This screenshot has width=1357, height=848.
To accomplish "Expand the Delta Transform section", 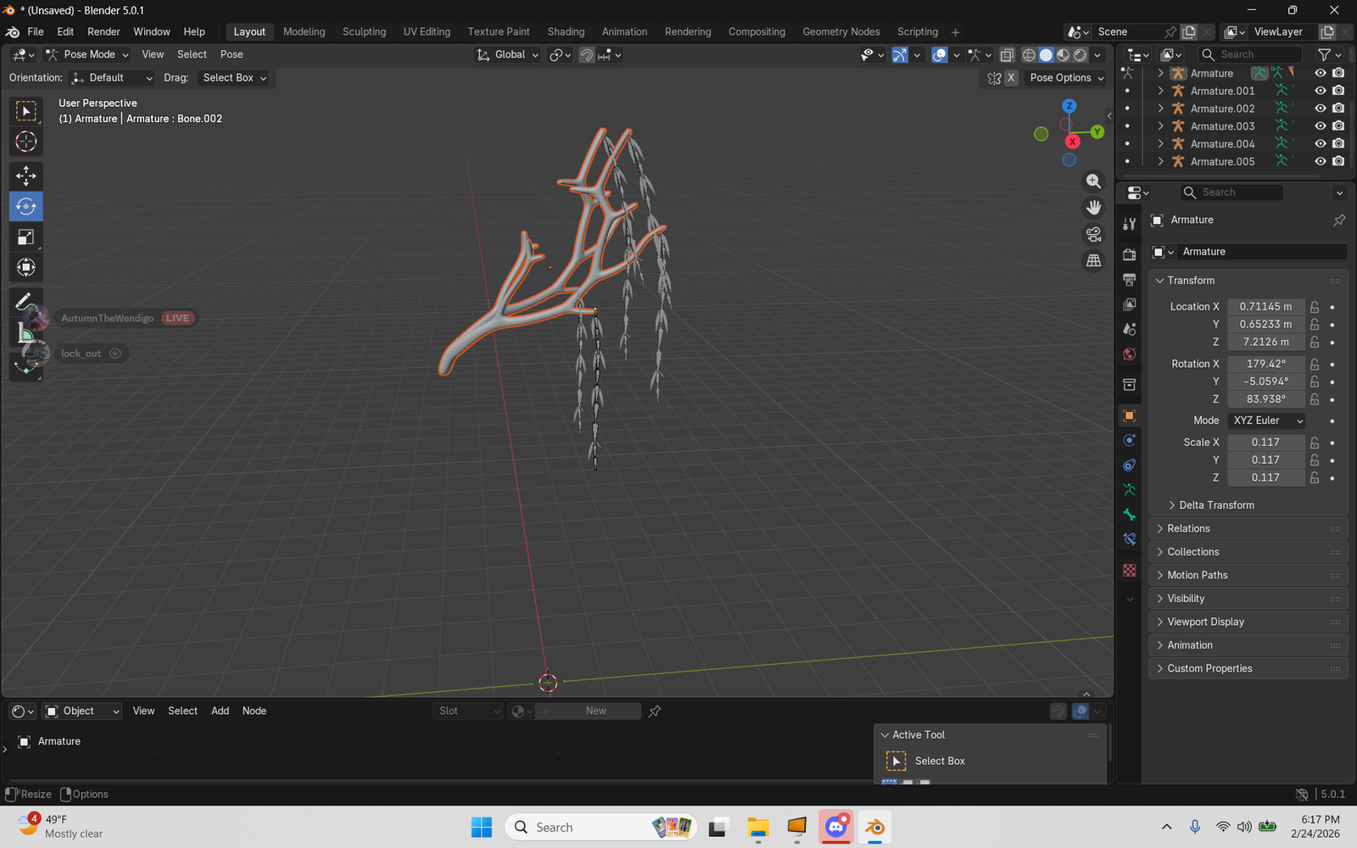I will click(1216, 505).
